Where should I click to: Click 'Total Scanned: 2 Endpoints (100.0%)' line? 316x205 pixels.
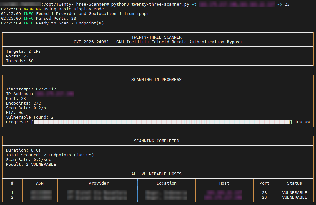tap(50, 155)
